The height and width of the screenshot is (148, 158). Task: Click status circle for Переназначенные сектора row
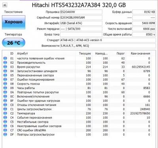pos(5,75)
